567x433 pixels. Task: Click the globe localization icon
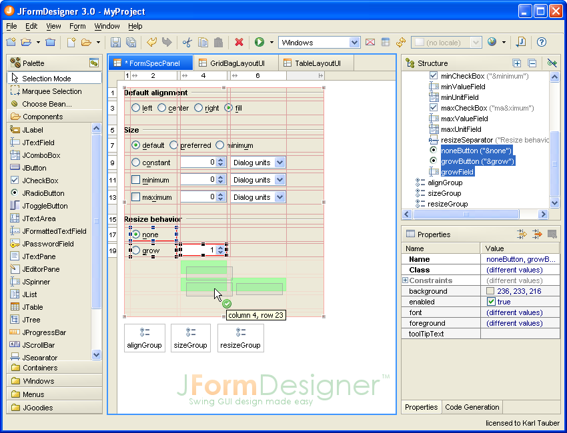(x=492, y=42)
